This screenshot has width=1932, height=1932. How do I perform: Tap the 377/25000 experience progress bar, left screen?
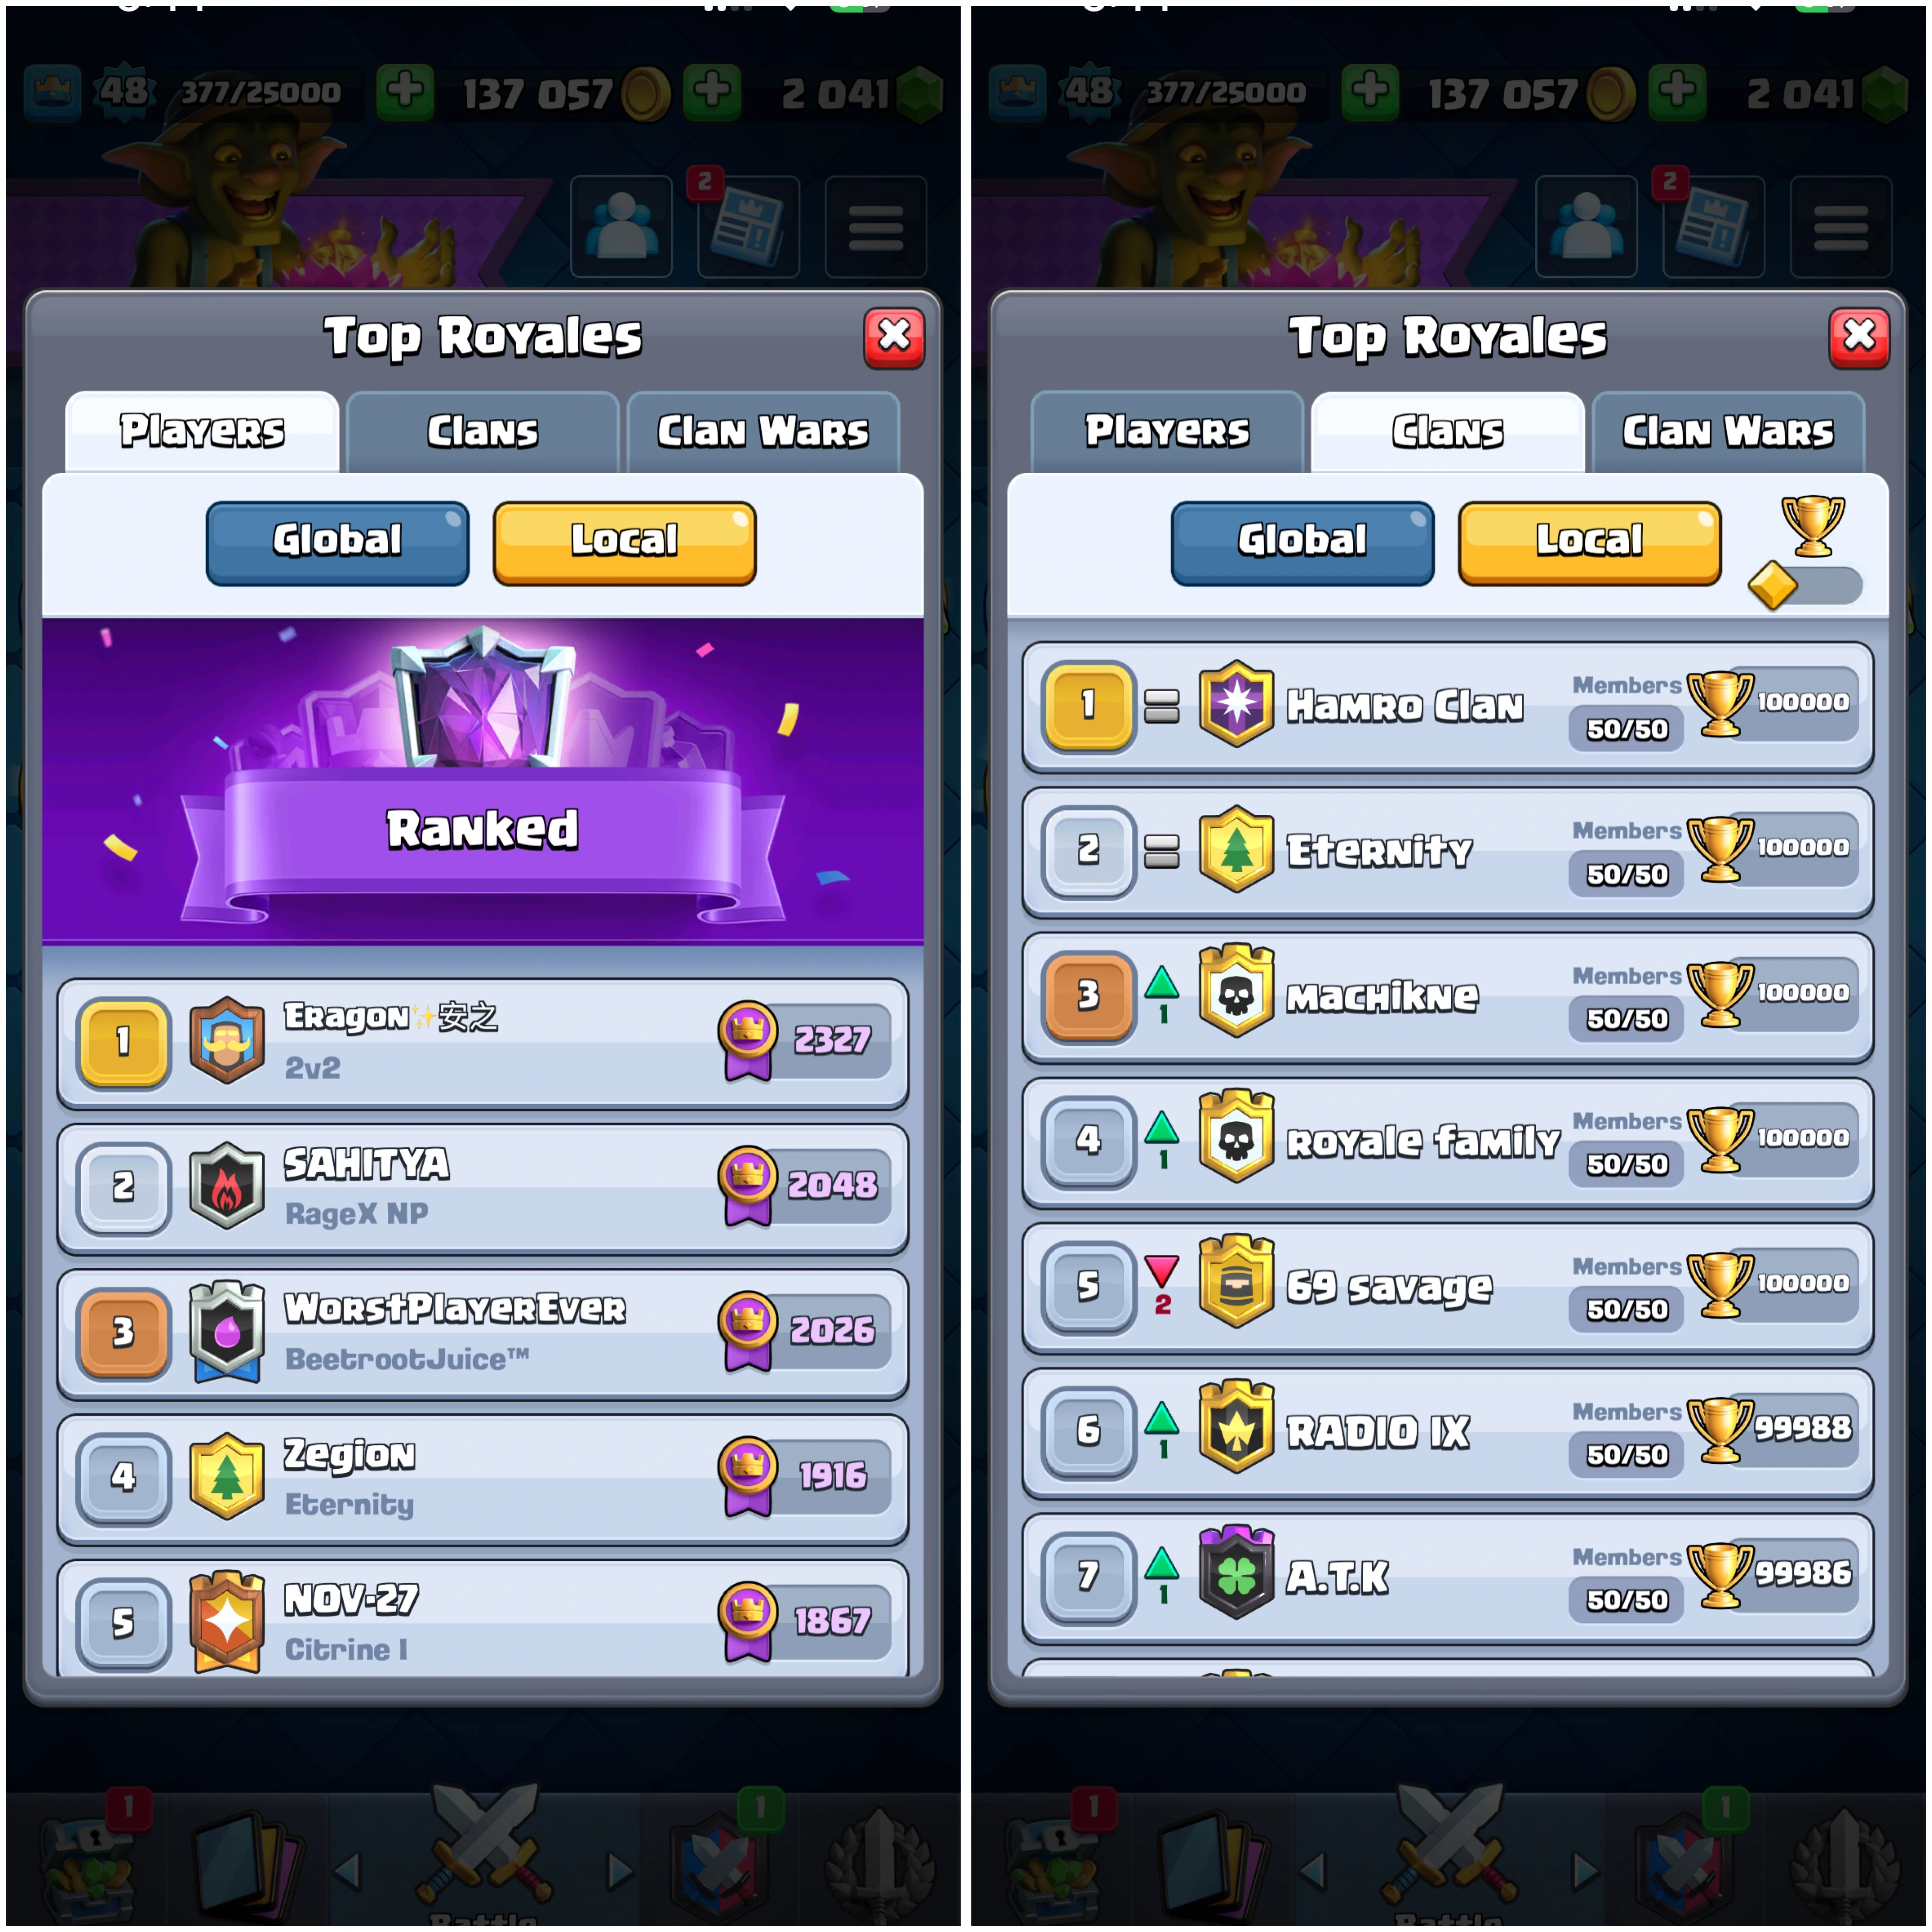(x=260, y=93)
